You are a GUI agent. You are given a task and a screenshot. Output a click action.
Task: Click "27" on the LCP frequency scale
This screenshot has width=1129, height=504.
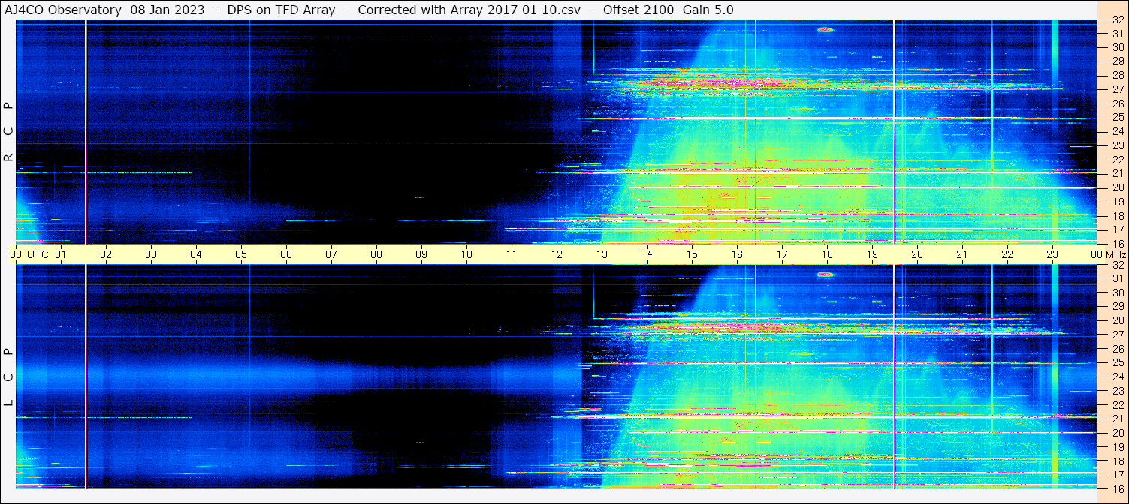1117,334
